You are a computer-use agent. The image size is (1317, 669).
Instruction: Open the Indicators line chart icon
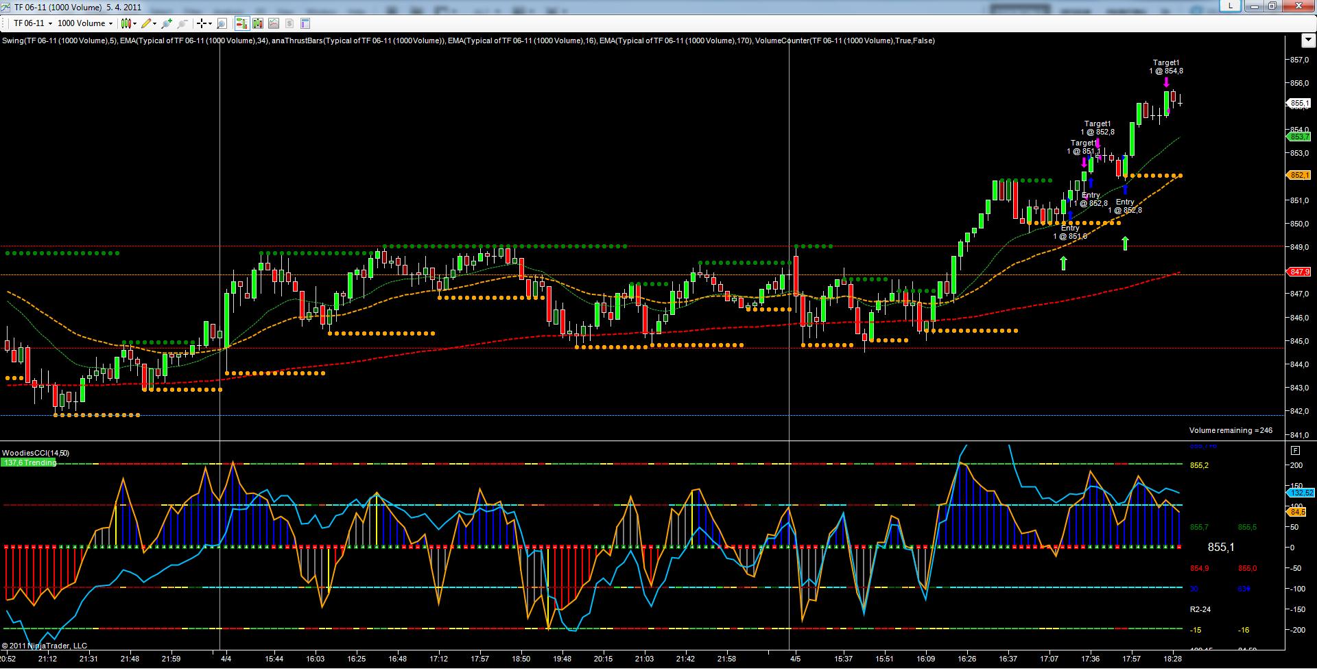point(274,23)
